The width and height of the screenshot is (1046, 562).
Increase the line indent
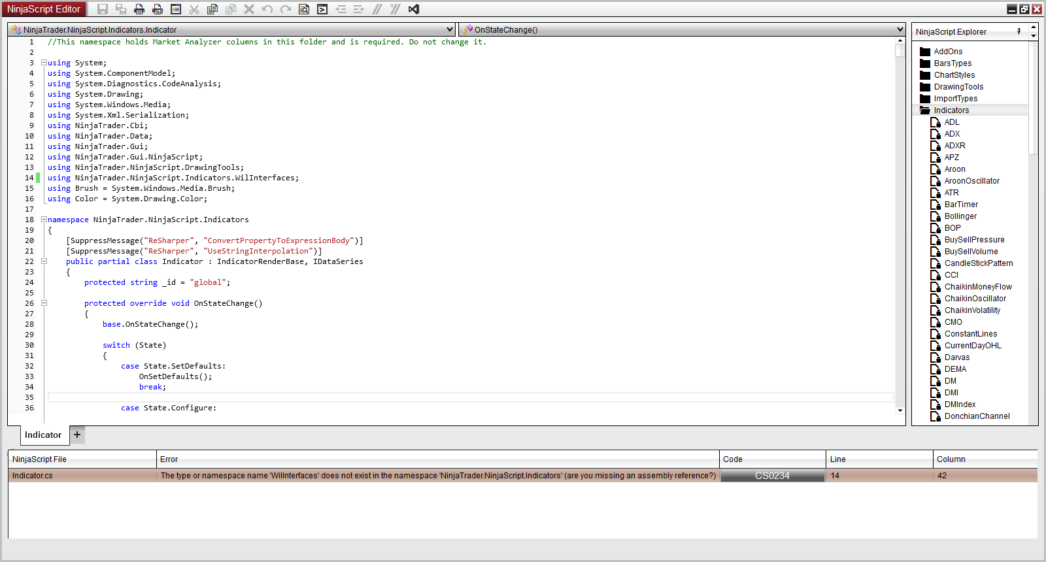click(x=359, y=9)
